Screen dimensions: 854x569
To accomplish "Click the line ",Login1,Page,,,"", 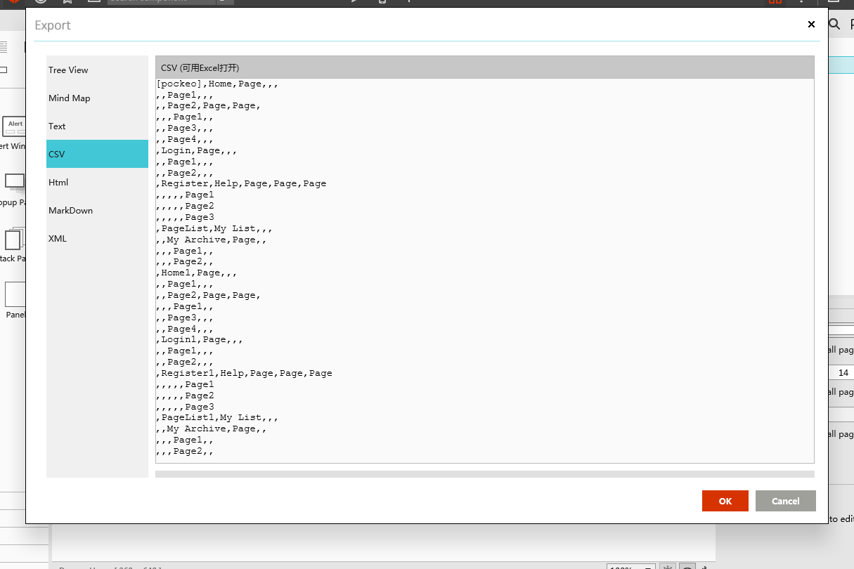I will tap(200, 339).
